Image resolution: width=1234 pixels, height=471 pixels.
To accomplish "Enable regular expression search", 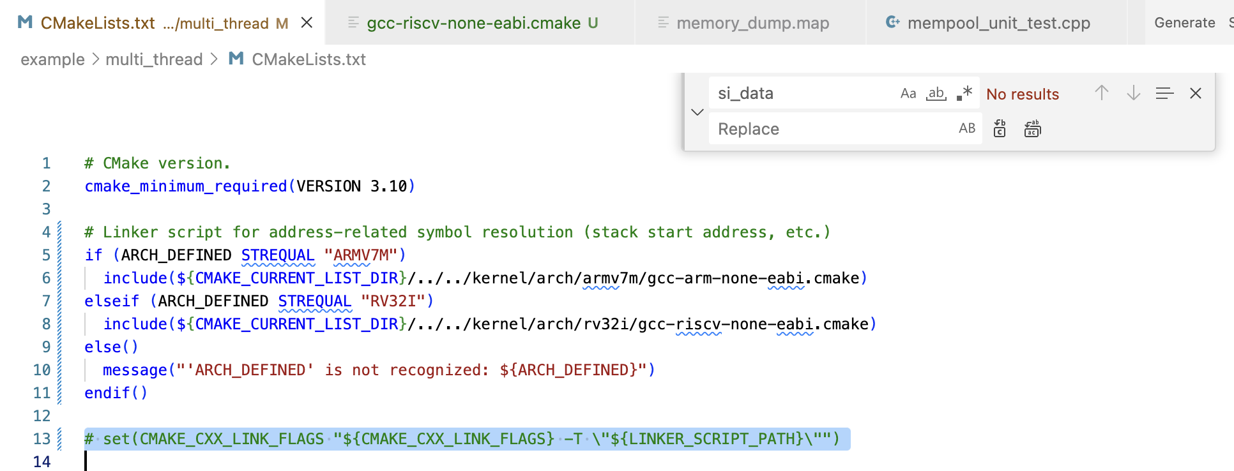I will click(964, 94).
